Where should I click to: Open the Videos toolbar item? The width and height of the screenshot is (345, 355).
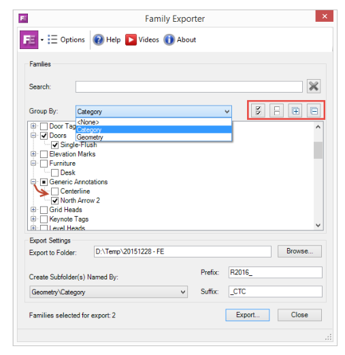pyautogui.click(x=142, y=40)
